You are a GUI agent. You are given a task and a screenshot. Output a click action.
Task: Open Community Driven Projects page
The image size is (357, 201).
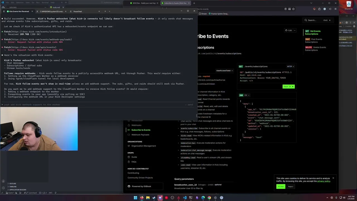click(140, 178)
